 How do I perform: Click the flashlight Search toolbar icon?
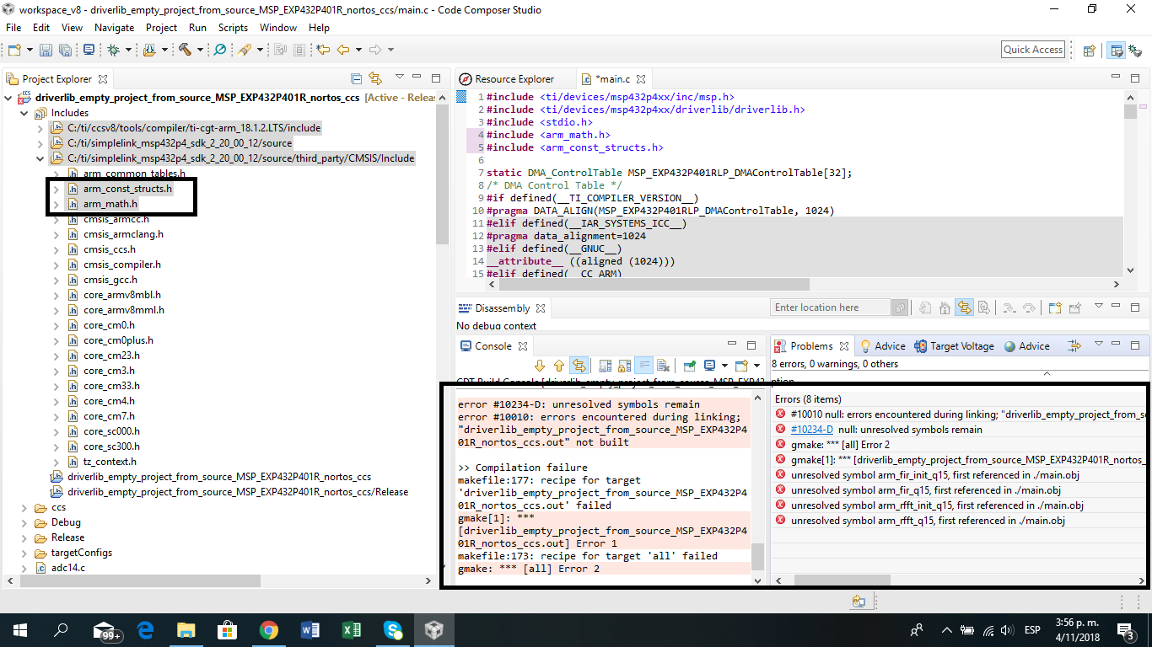[x=244, y=50]
